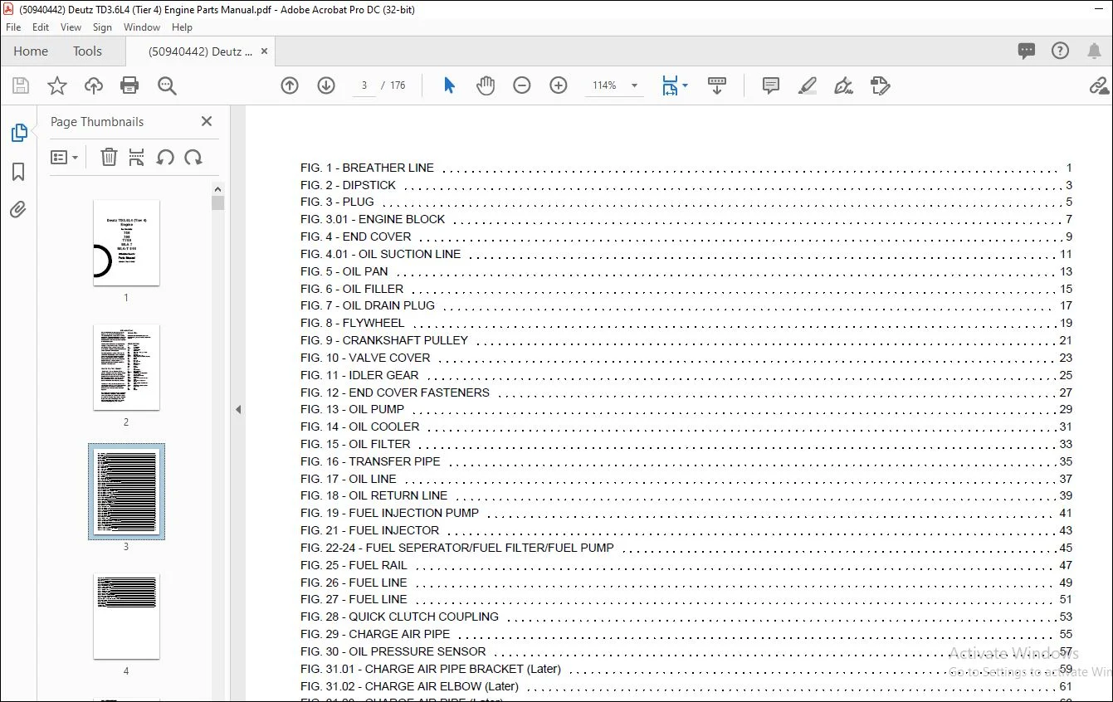
Task: Rotate page clockwise
Action: (x=193, y=157)
